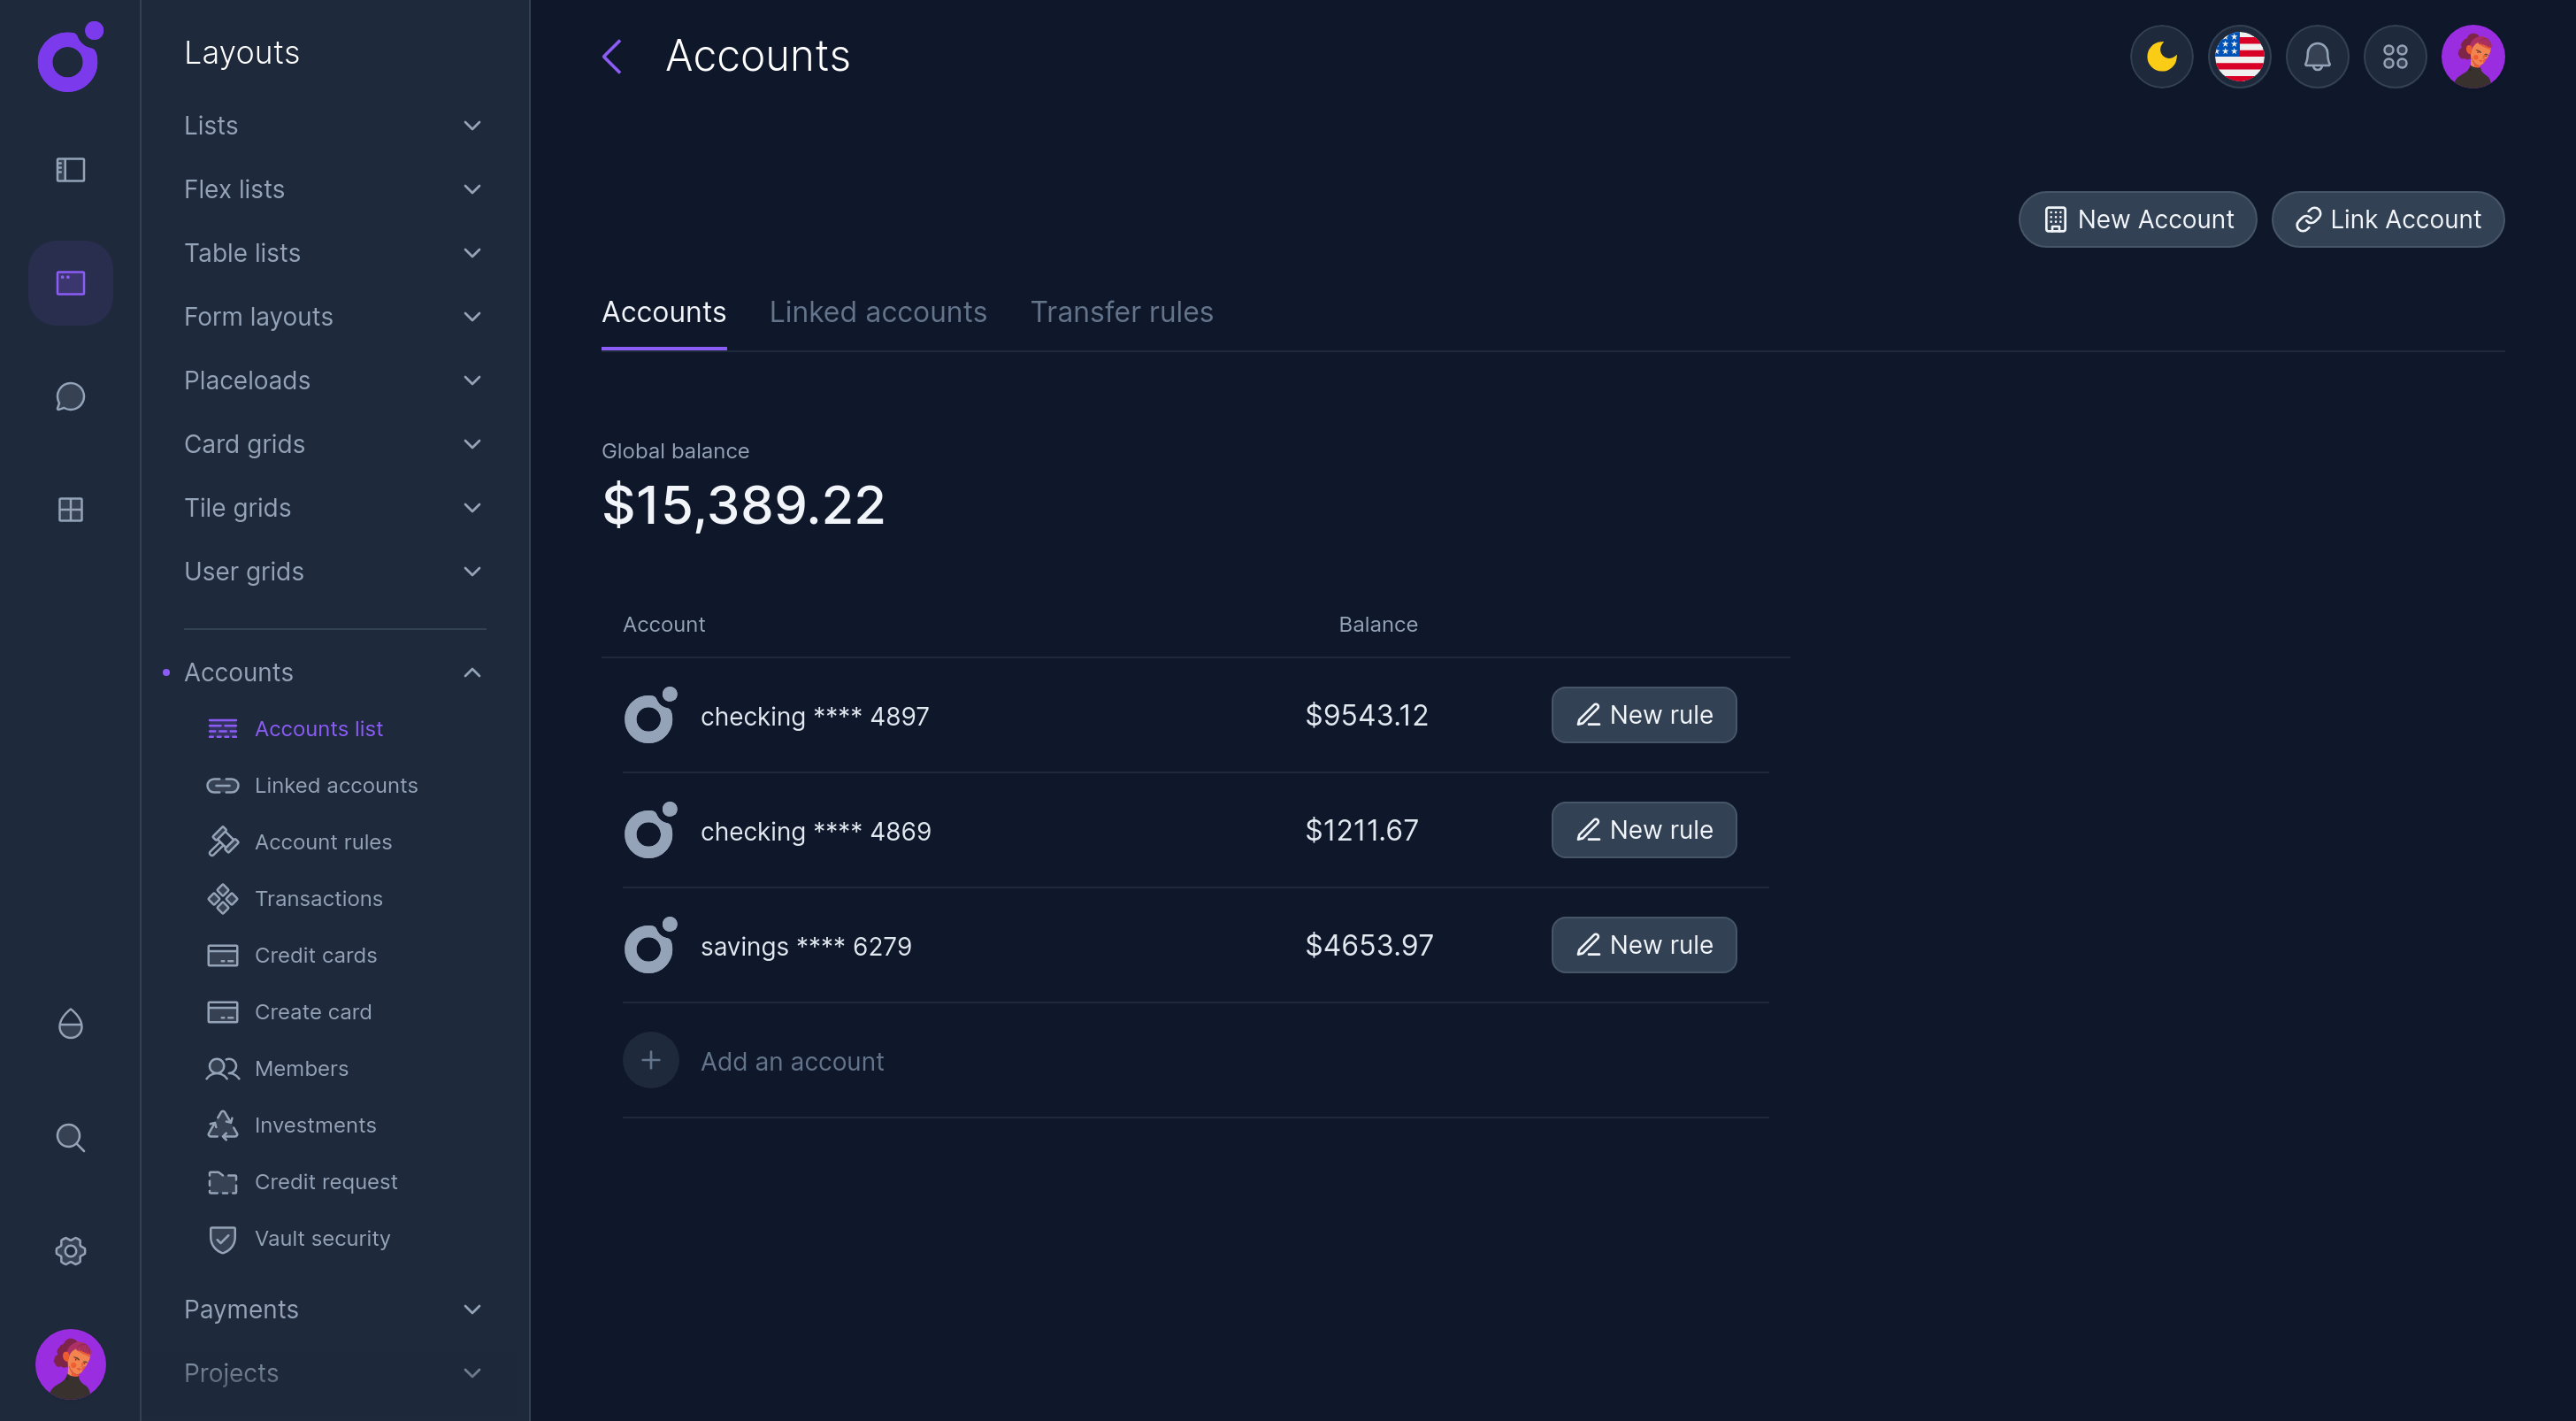Open the chat bubble icon in sidebar
Viewport: 2576px width, 1421px height.
70,396
